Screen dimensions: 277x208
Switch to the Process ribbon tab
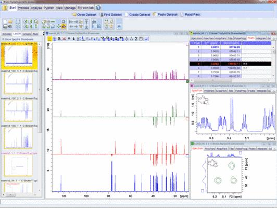[23, 8]
